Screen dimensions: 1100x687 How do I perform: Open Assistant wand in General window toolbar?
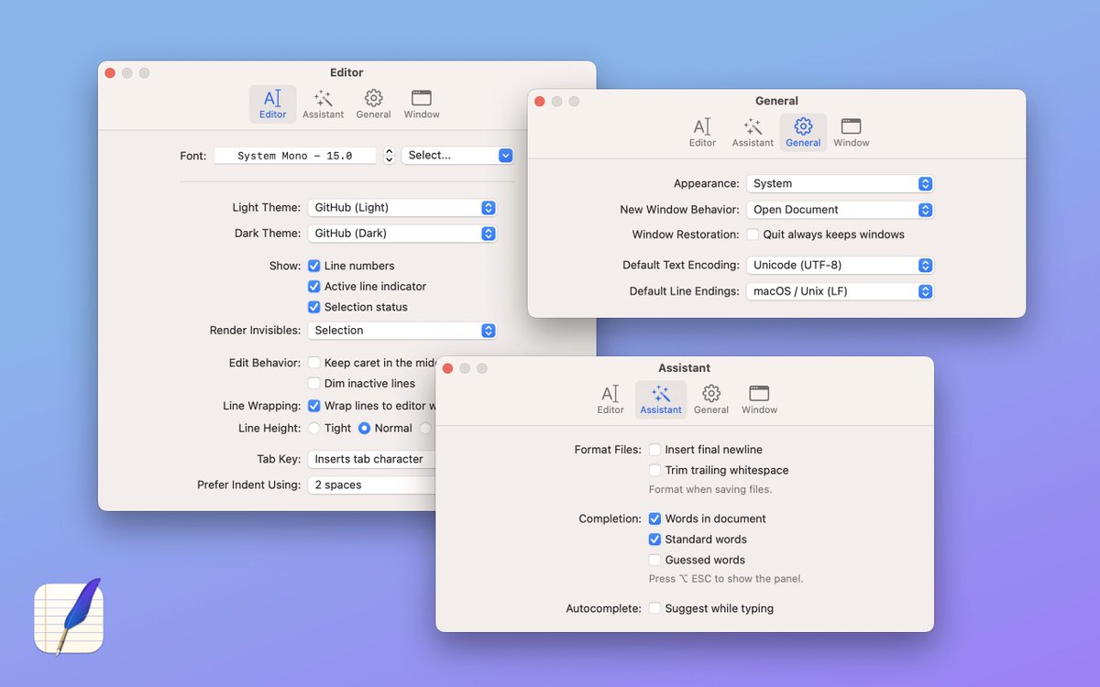pyautogui.click(x=753, y=132)
